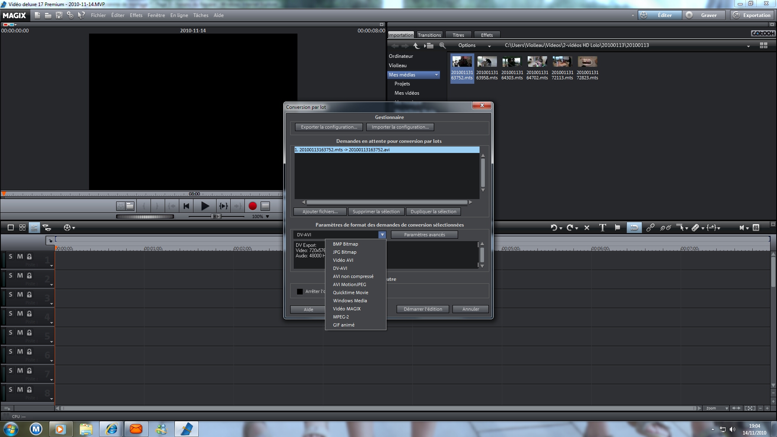The height and width of the screenshot is (437, 777).
Task: Open the Effets menu
Action: [x=136, y=15]
